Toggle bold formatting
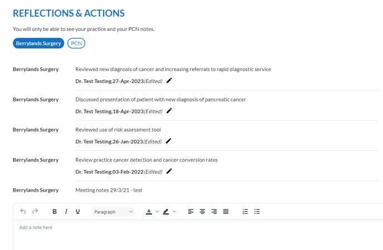 [x=55, y=212]
